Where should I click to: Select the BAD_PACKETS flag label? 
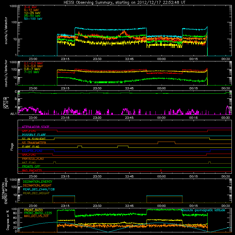click(32, 170)
